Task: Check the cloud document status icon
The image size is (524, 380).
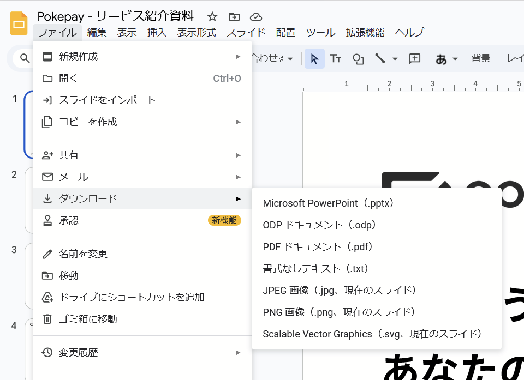Action: (x=255, y=16)
